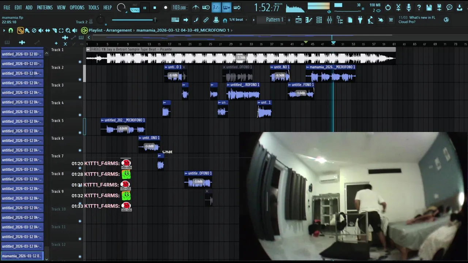Adjust the main volume slider

(134, 20)
